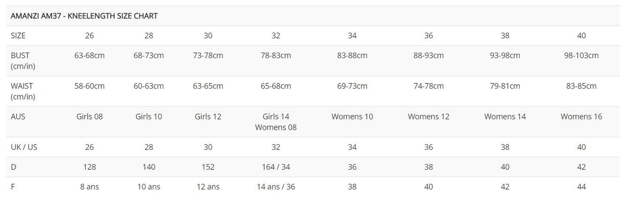Click the Womens 16 AUS size cell
Screen dimensions: 627x211
point(581,116)
